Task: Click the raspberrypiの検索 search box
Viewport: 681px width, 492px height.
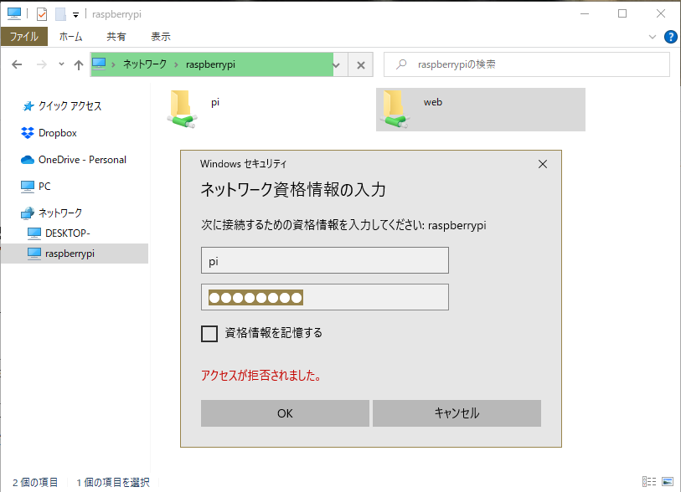Action: click(x=536, y=64)
